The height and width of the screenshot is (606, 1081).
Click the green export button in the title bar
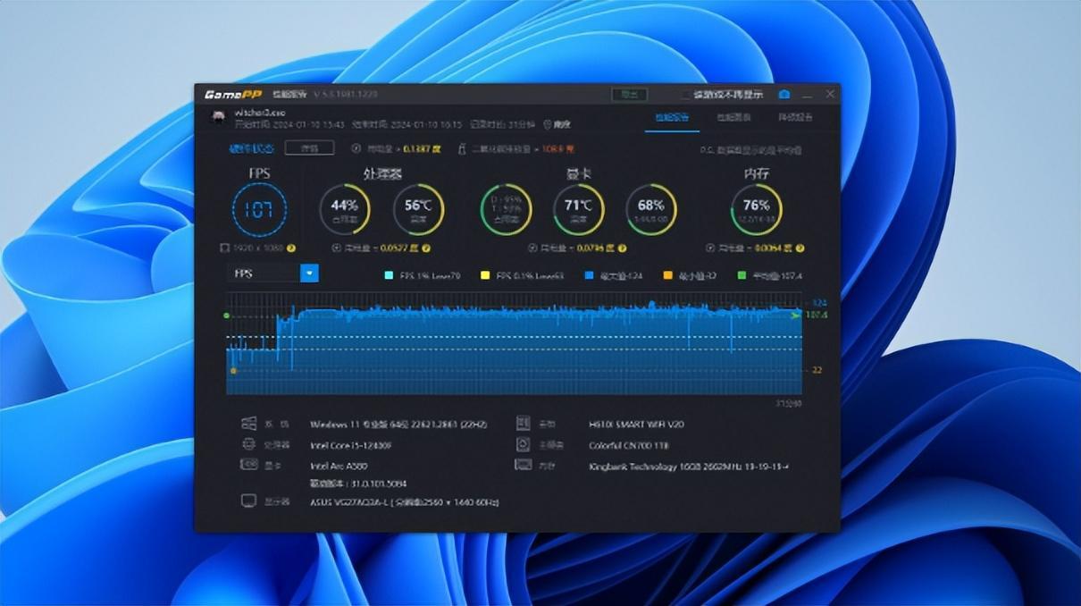pos(629,95)
